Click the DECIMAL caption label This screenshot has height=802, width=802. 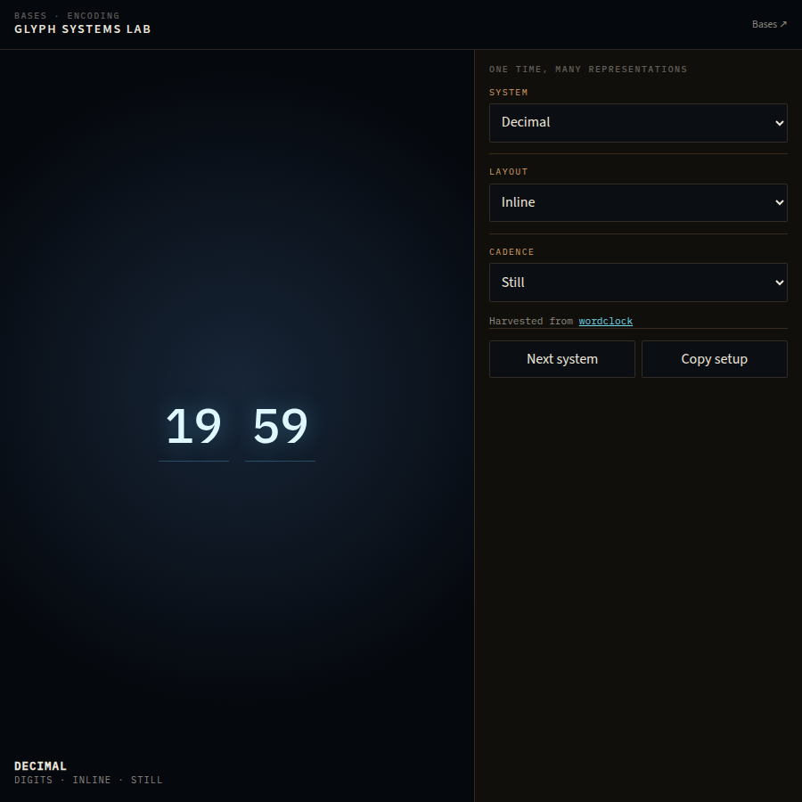point(40,765)
